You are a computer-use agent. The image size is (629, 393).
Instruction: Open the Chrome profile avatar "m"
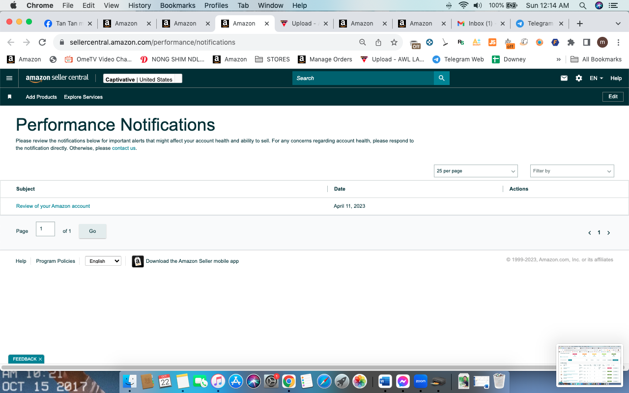602,42
